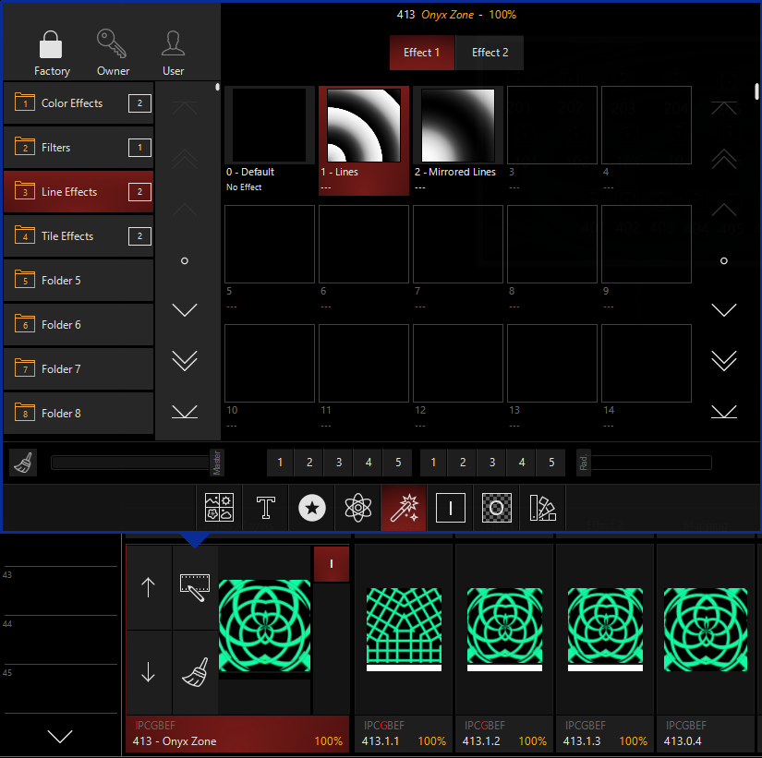Screen dimensions: 762x758
Task: Open Color Effects folder
Action: [79, 103]
